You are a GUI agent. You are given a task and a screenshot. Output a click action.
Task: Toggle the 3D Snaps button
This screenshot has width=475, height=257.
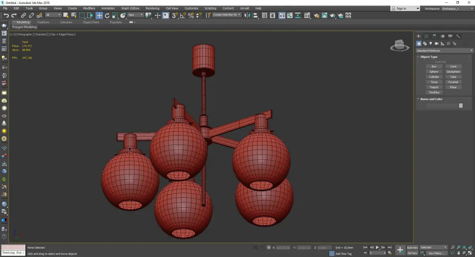point(175,15)
